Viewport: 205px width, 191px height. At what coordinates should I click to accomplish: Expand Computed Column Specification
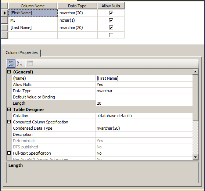click(9, 122)
